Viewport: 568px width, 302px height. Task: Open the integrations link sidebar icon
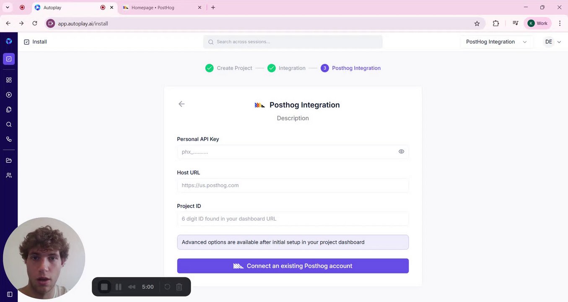9,139
